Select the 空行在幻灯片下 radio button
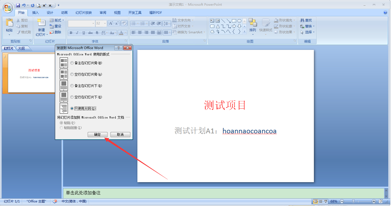Screen dimensions: 391x206 point(71,97)
